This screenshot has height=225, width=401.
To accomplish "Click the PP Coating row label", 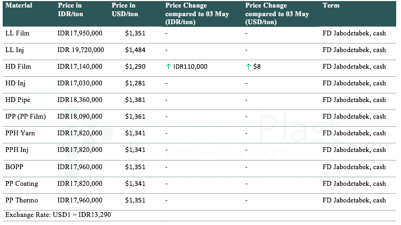I will (21, 184).
